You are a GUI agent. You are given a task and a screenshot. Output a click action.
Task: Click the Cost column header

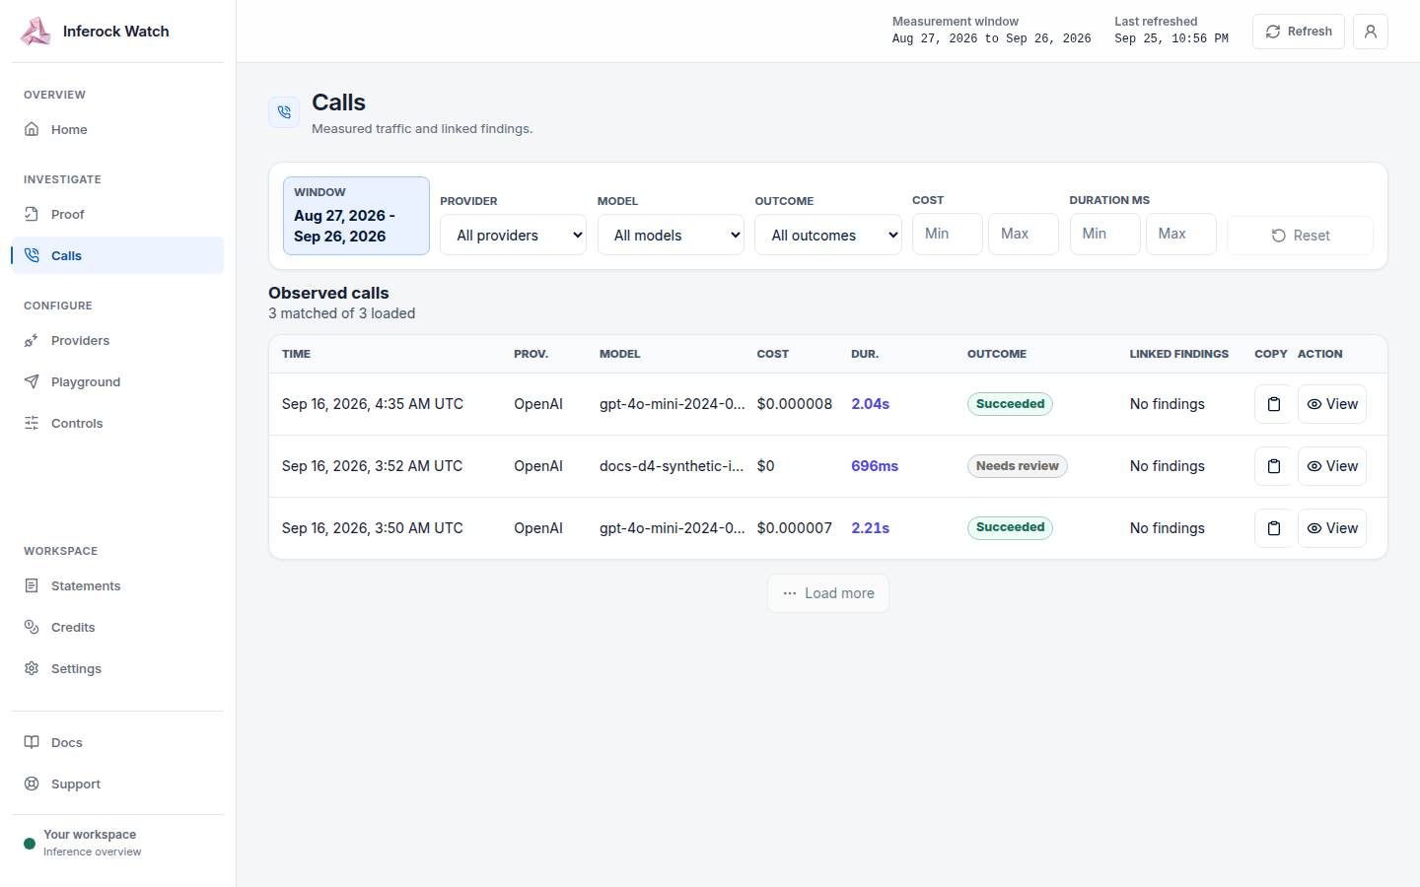773,354
